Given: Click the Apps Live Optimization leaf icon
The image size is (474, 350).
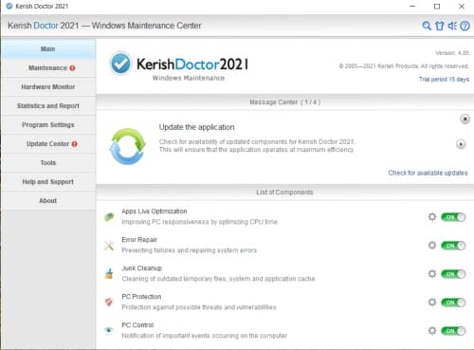Looking at the screenshot, I should (109, 217).
